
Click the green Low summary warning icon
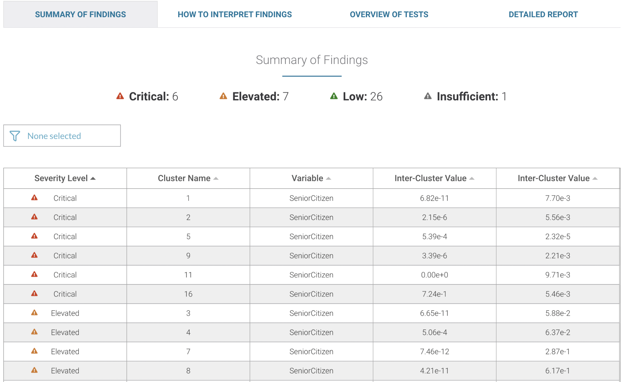point(334,96)
